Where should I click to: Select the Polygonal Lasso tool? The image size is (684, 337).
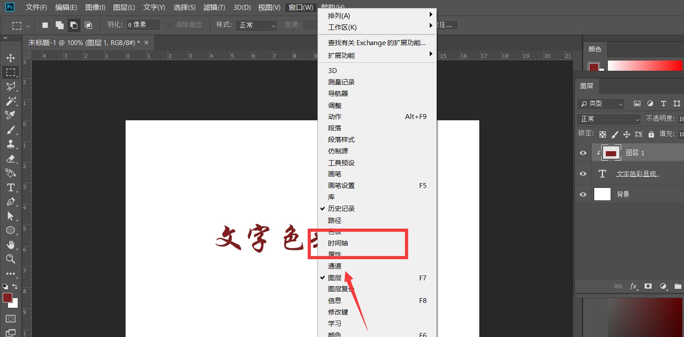pyautogui.click(x=11, y=86)
